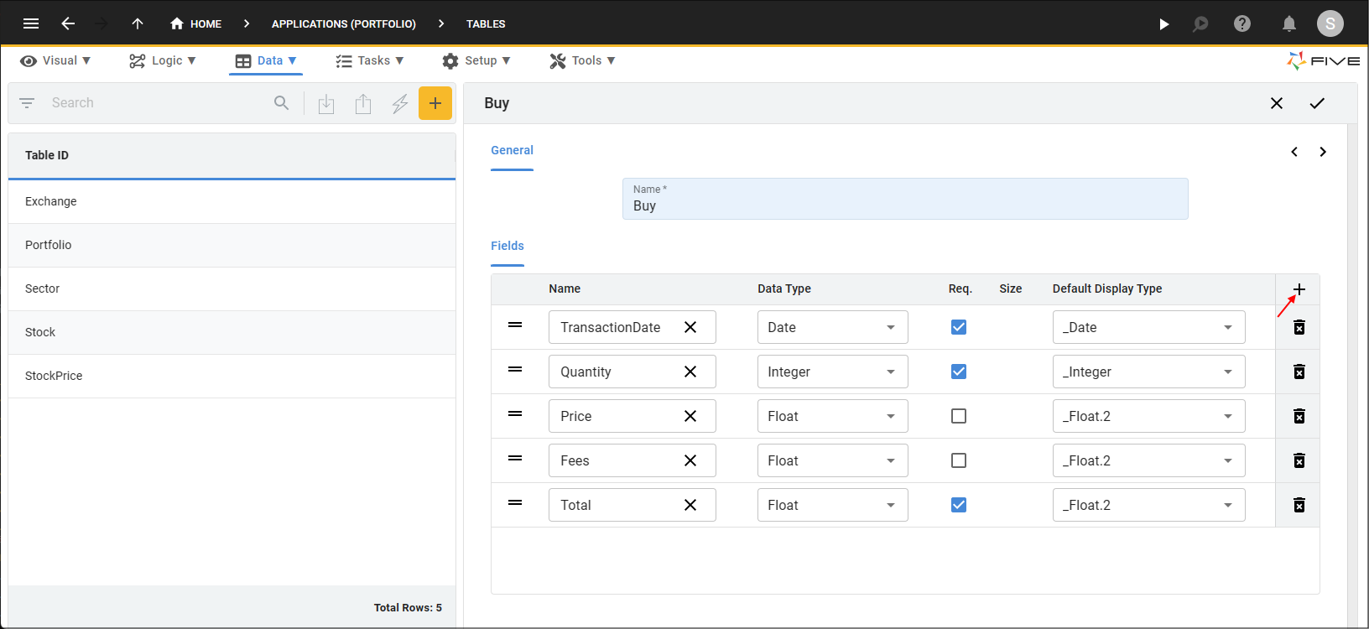Click the import (download) icon
The width and height of the screenshot is (1369, 629).
tap(326, 103)
